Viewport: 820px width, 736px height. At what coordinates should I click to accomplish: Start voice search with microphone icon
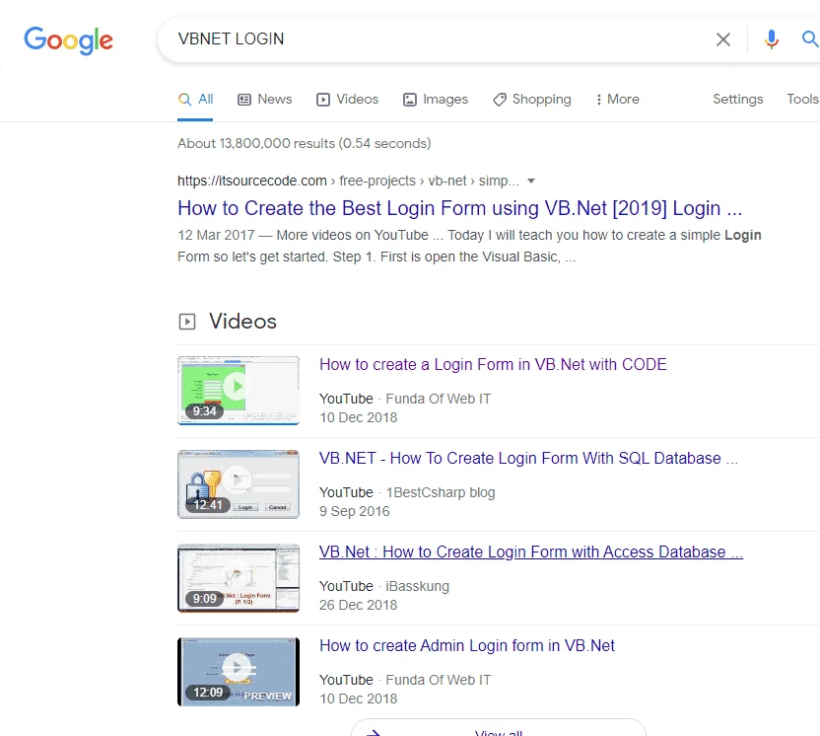pos(772,39)
